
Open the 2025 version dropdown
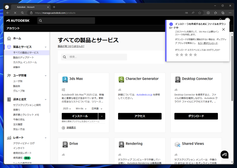coord(67,109)
